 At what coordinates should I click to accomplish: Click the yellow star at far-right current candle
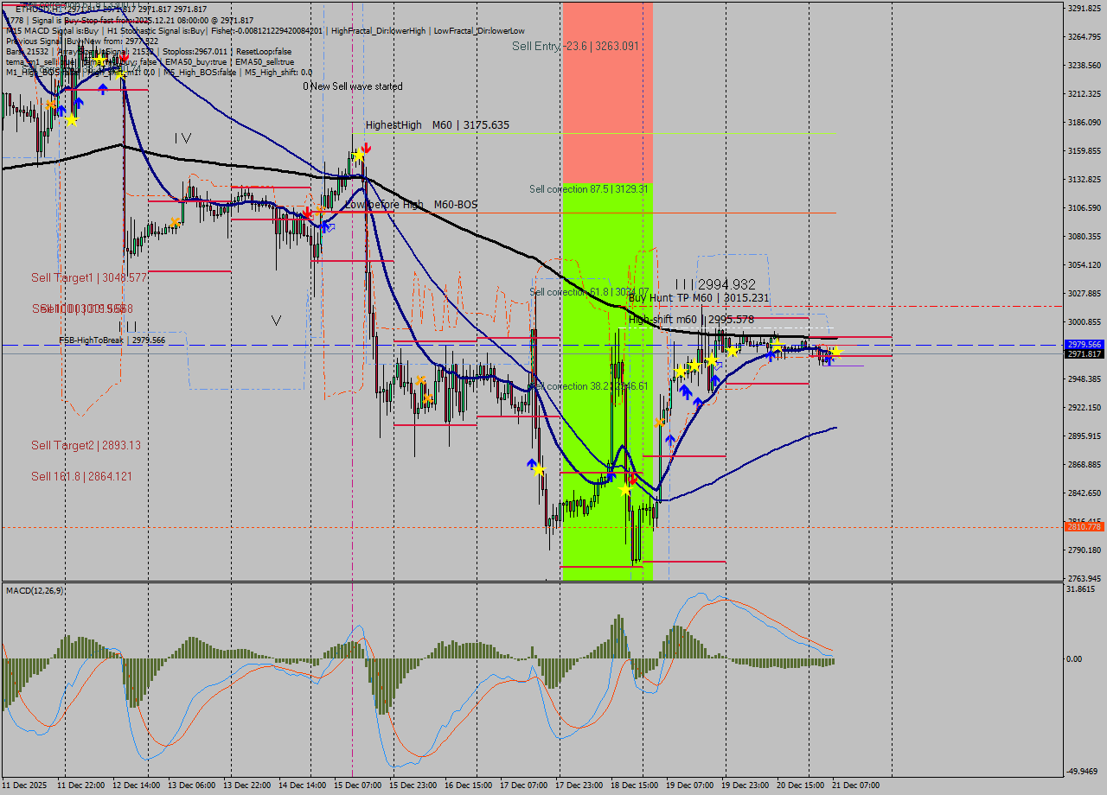tap(835, 352)
